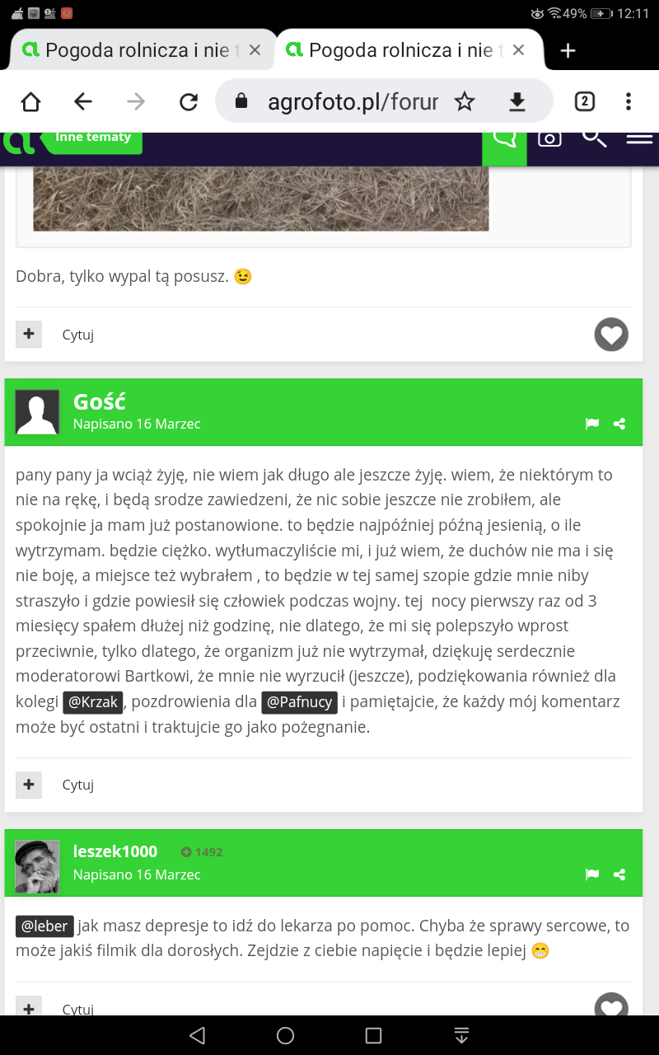
Task: Report Gość's post with flag icon
Action: pos(591,424)
